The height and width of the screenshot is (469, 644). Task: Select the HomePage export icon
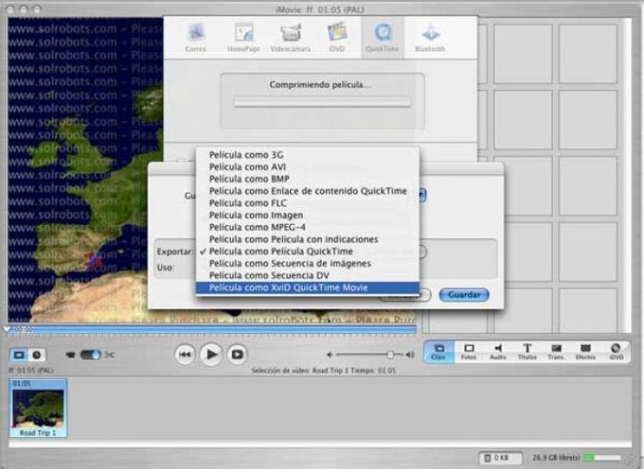pyautogui.click(x=243, y=38)
